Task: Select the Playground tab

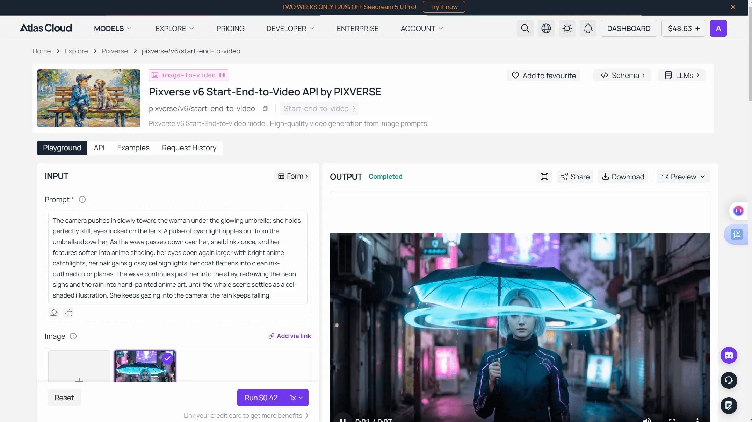Action: 62,148
